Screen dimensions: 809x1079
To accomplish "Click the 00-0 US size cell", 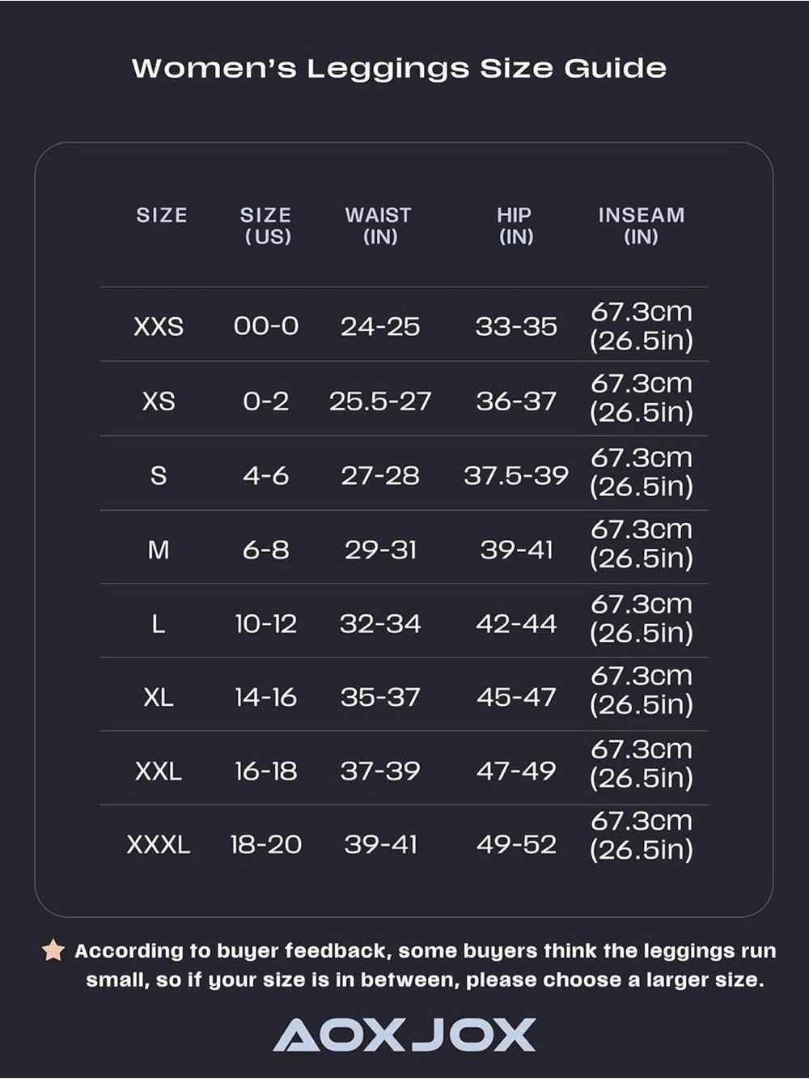I will tap(266, 326).
